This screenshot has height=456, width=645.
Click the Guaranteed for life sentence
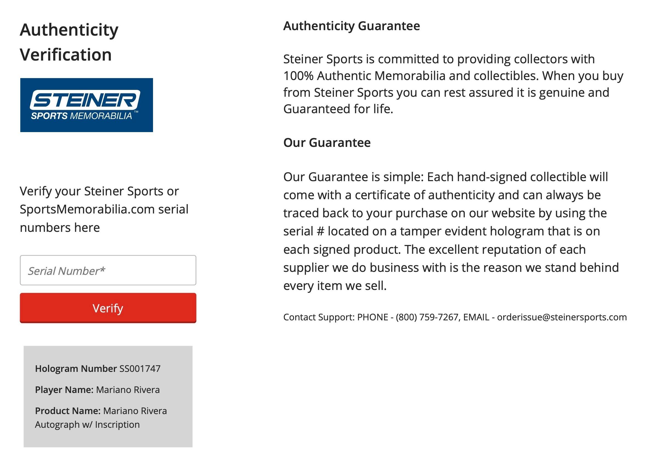[x=338, y=109]
